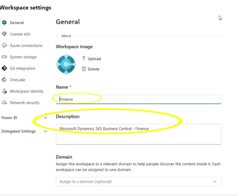Open the Assign to a domain dropdown
The height and width of the screenshot is (196, 244).
[139, 181]
